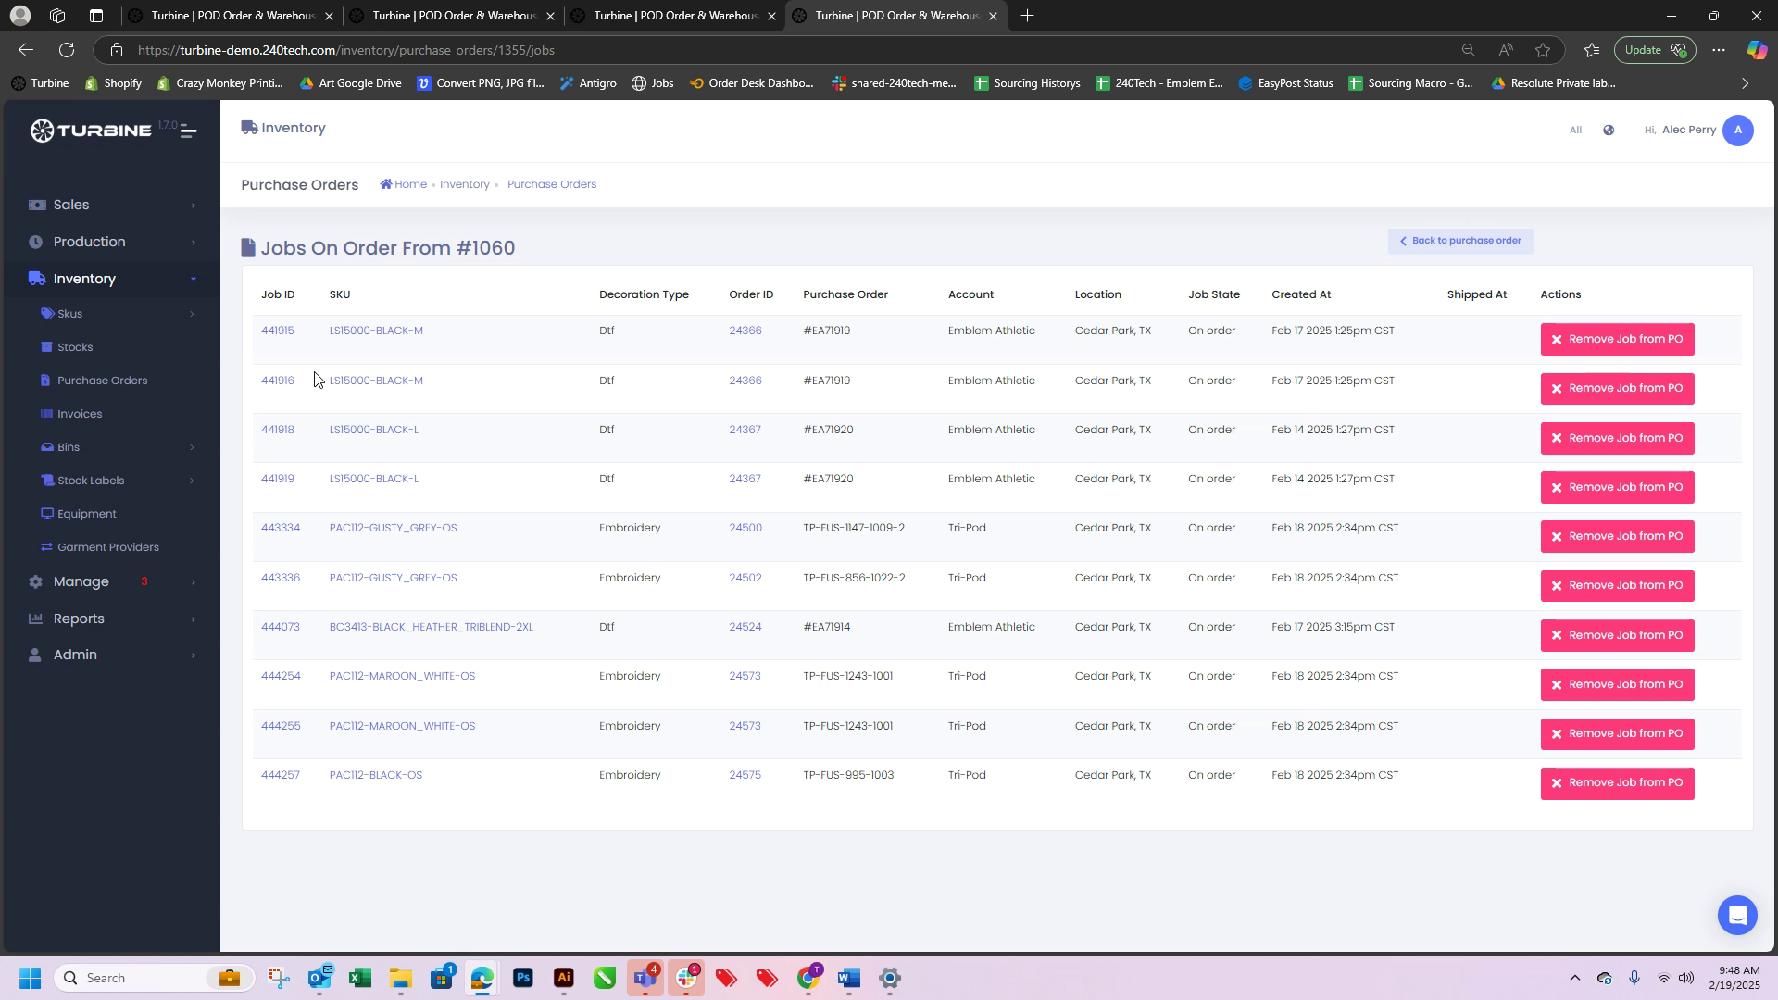Image resolution: width=1778 pixels, height=1000 pixels.
Task: Remove job 441915 from PO
Action: [x=1617, y=339]
